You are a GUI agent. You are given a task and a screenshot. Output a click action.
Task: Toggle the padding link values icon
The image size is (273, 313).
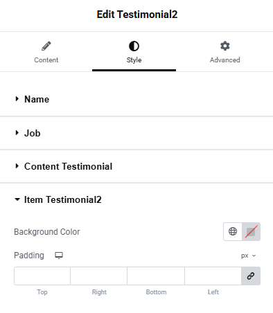251,276
